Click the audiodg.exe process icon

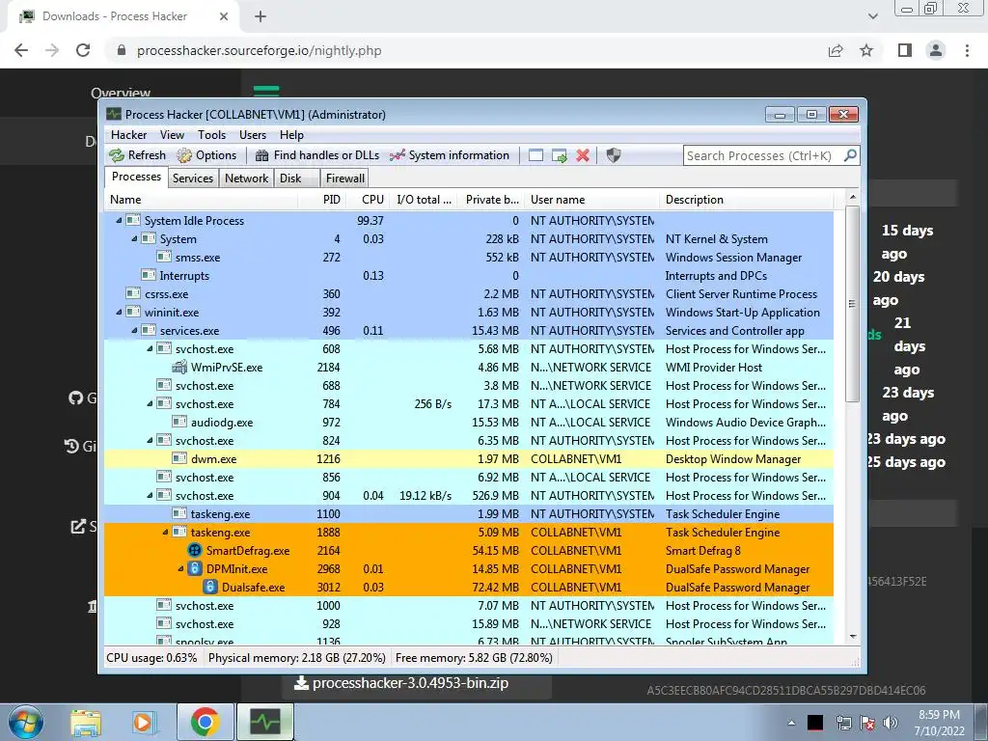(179, 423)
